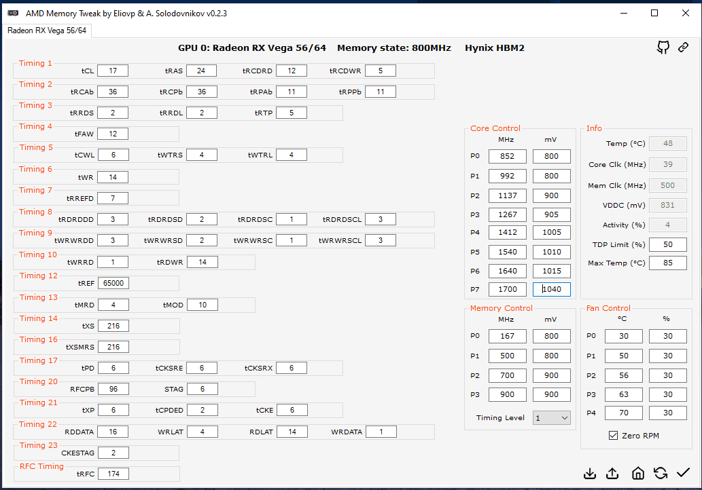
Task: Toggle the Zero RPM checkbox
Action: [x=614, y=436]
